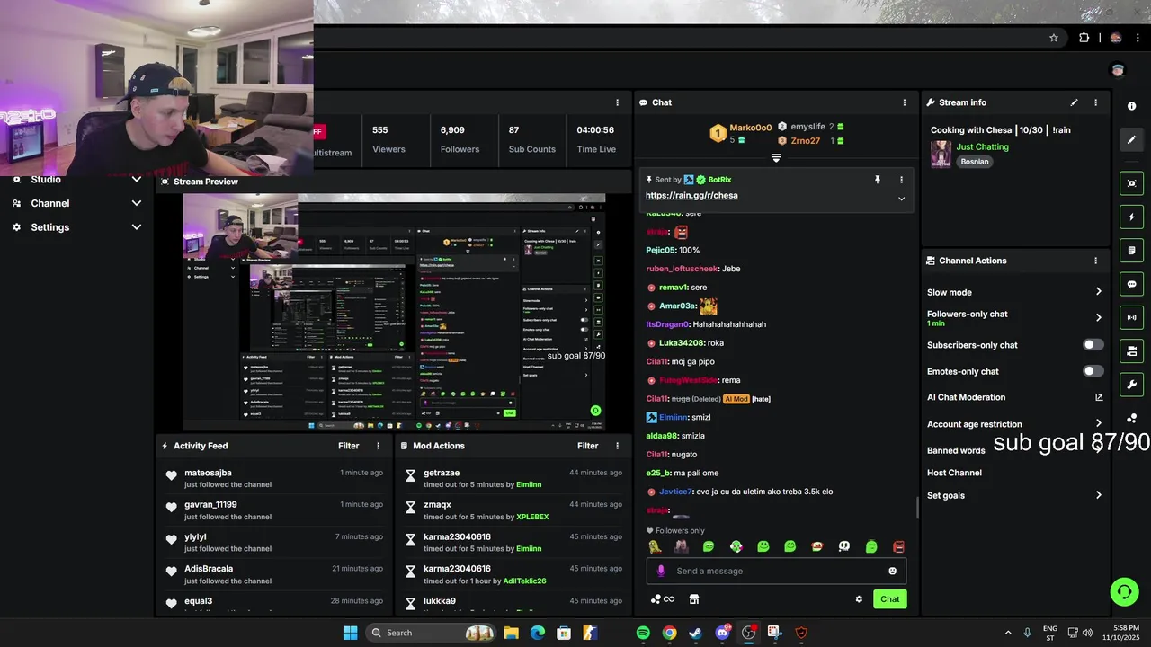
Task: Open AI Chat Moderation external link icon
Action: coord(1098,397)
